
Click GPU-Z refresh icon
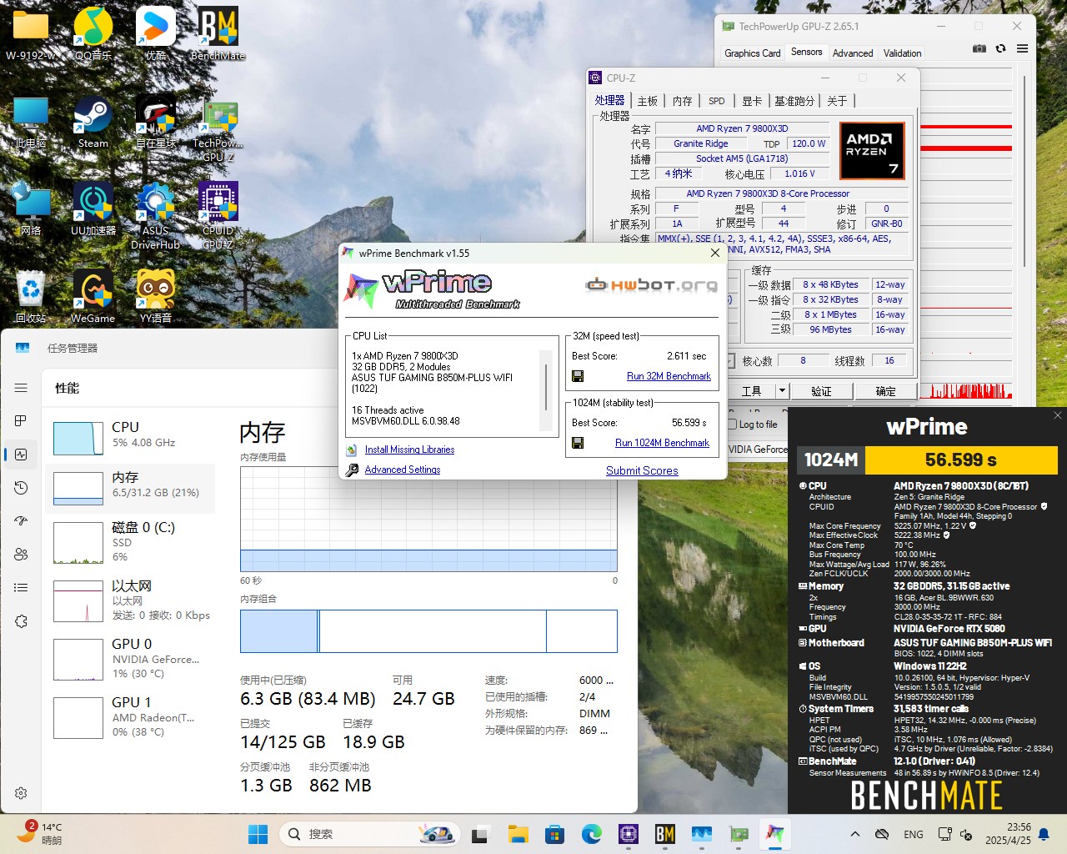click(1000, 49)
